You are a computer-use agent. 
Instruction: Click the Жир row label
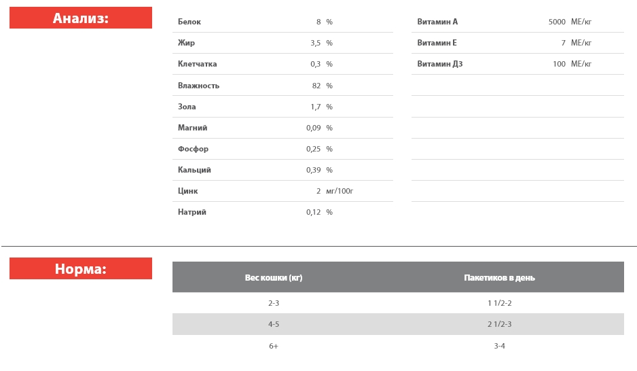[186, 43]
